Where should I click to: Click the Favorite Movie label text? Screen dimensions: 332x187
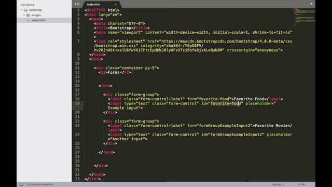271,126
